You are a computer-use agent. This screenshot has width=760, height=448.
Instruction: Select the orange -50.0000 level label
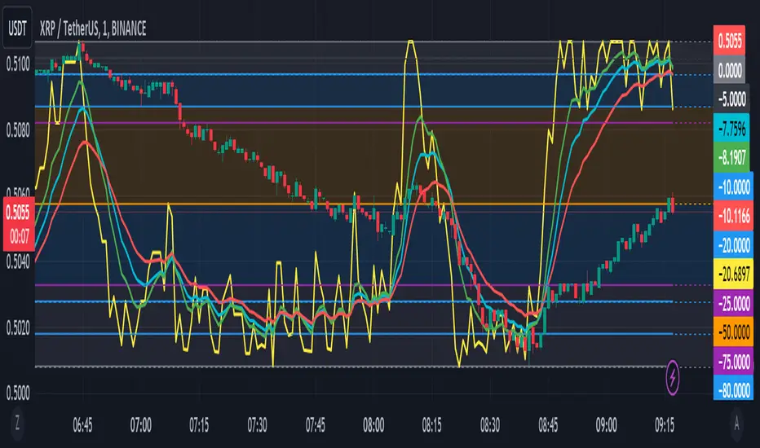[735, 331]
